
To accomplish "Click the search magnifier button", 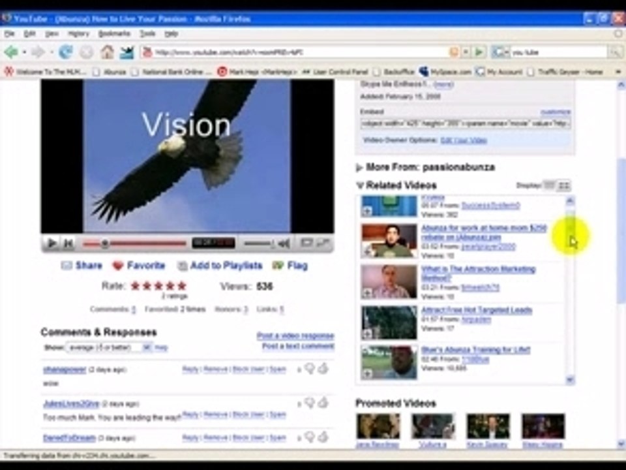I will coord(614,52).
